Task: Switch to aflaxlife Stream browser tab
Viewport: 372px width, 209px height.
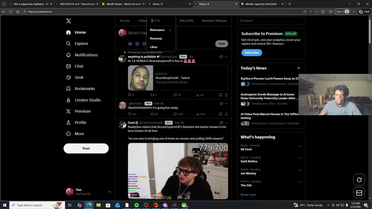Action: pos(123,4)
